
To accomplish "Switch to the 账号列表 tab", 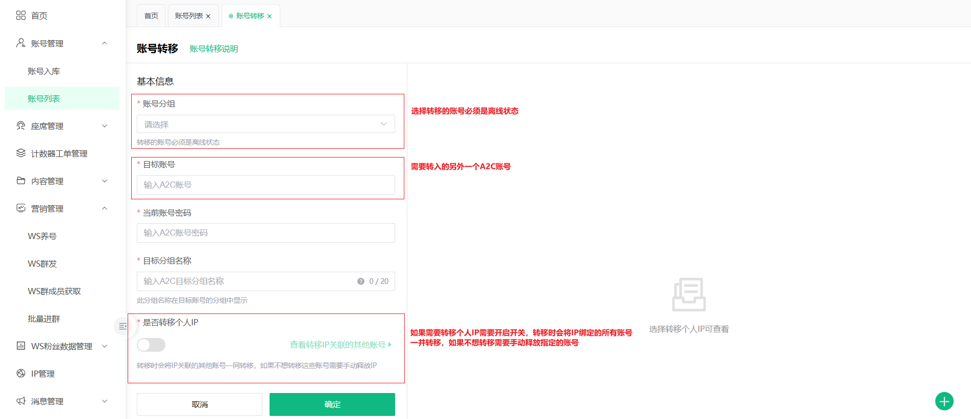I will [188, 16].
